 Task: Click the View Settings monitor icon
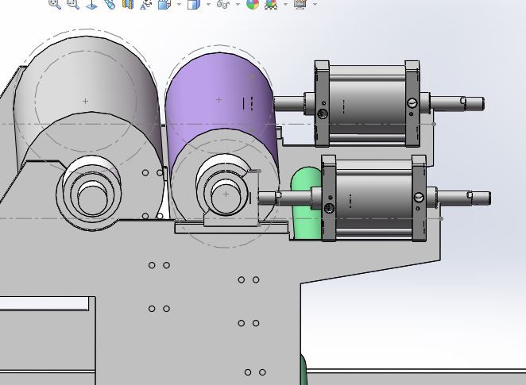(x=300, y=4)
